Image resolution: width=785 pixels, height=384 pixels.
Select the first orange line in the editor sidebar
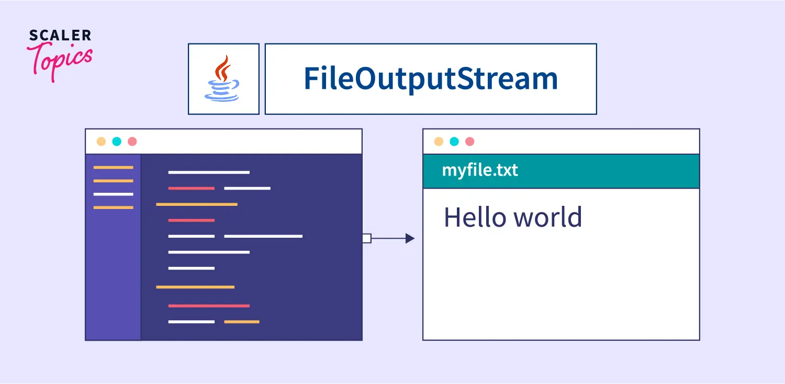point(113,168)
